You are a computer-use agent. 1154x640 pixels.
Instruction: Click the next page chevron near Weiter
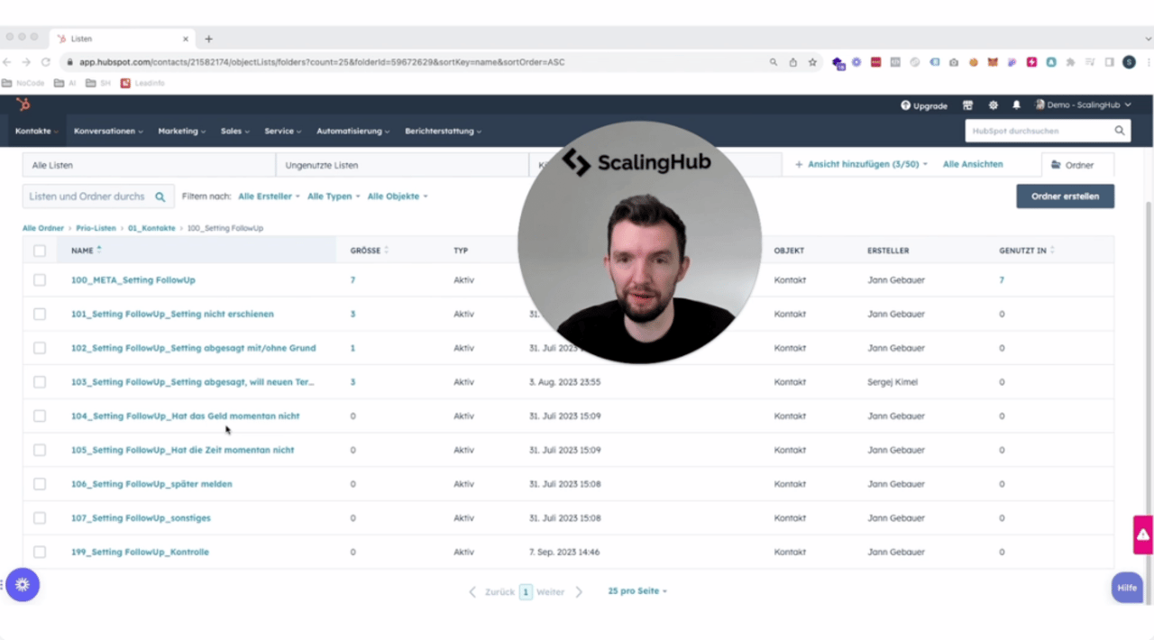(579, 592)
